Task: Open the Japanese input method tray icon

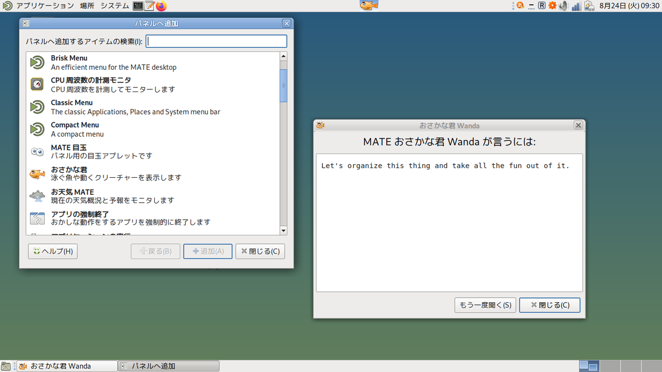Action: click(520, 6)
